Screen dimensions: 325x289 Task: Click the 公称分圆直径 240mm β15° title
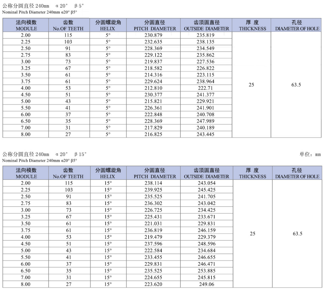(44, 154)
